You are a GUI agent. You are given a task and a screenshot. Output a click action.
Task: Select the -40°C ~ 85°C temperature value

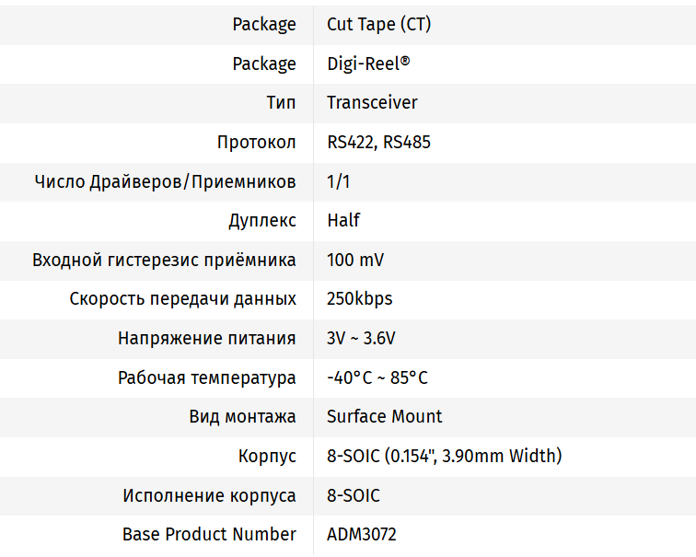[x=377, y=378]
